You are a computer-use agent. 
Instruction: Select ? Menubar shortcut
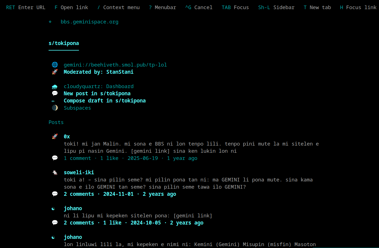[162, 7]
